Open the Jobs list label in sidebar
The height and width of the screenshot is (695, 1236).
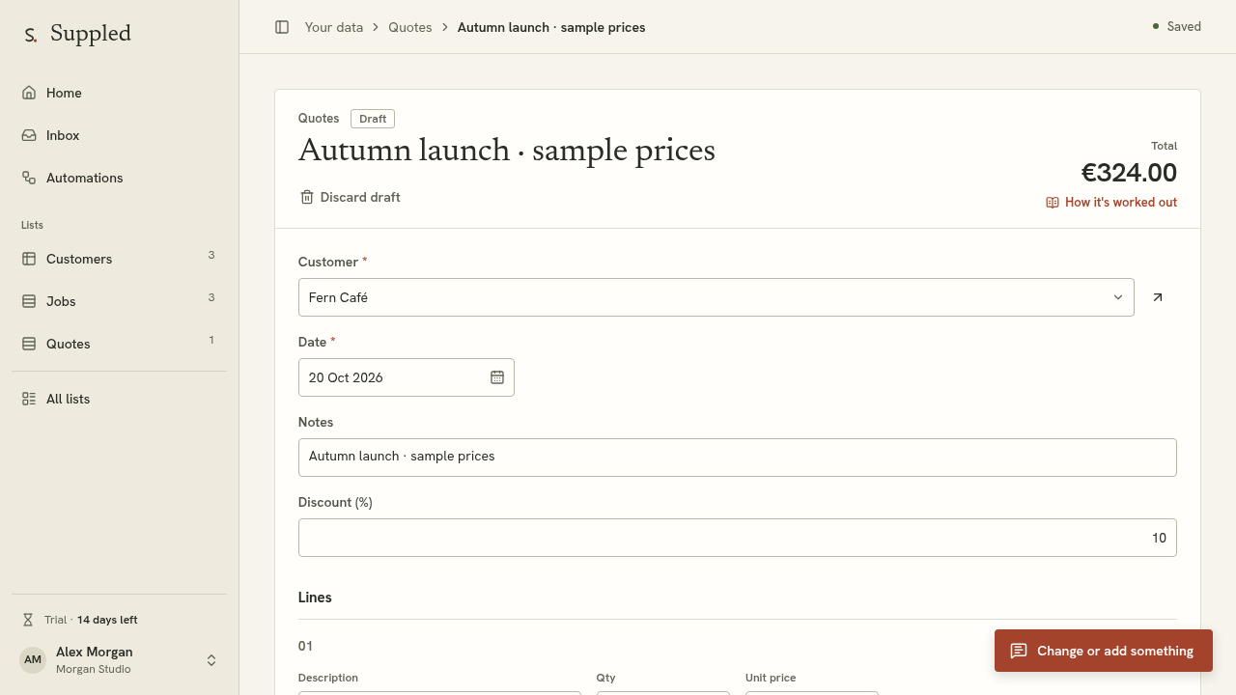(x=61, y=301)
